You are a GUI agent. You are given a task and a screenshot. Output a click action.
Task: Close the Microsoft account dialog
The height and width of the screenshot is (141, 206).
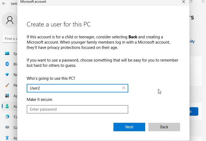(184, 2)
